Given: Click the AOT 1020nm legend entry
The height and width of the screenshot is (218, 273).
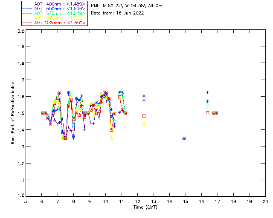Looking at the screenshot, I should (54, 23).
